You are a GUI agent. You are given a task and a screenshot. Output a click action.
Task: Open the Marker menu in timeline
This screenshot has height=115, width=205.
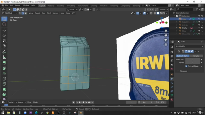[36, 102]
